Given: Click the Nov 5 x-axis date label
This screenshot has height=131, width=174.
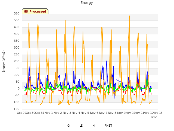Looking at the screenshot, I should pos(85,113).
